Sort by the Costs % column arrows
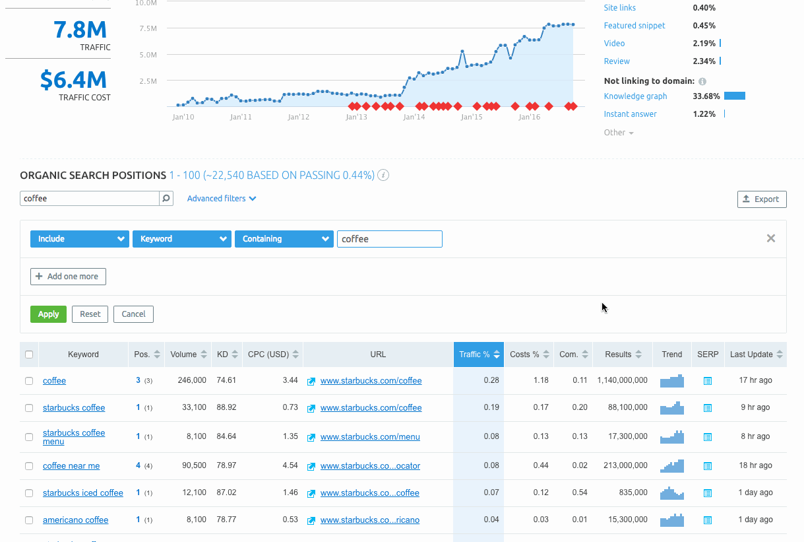804x542 pixels. coord(545,355)
